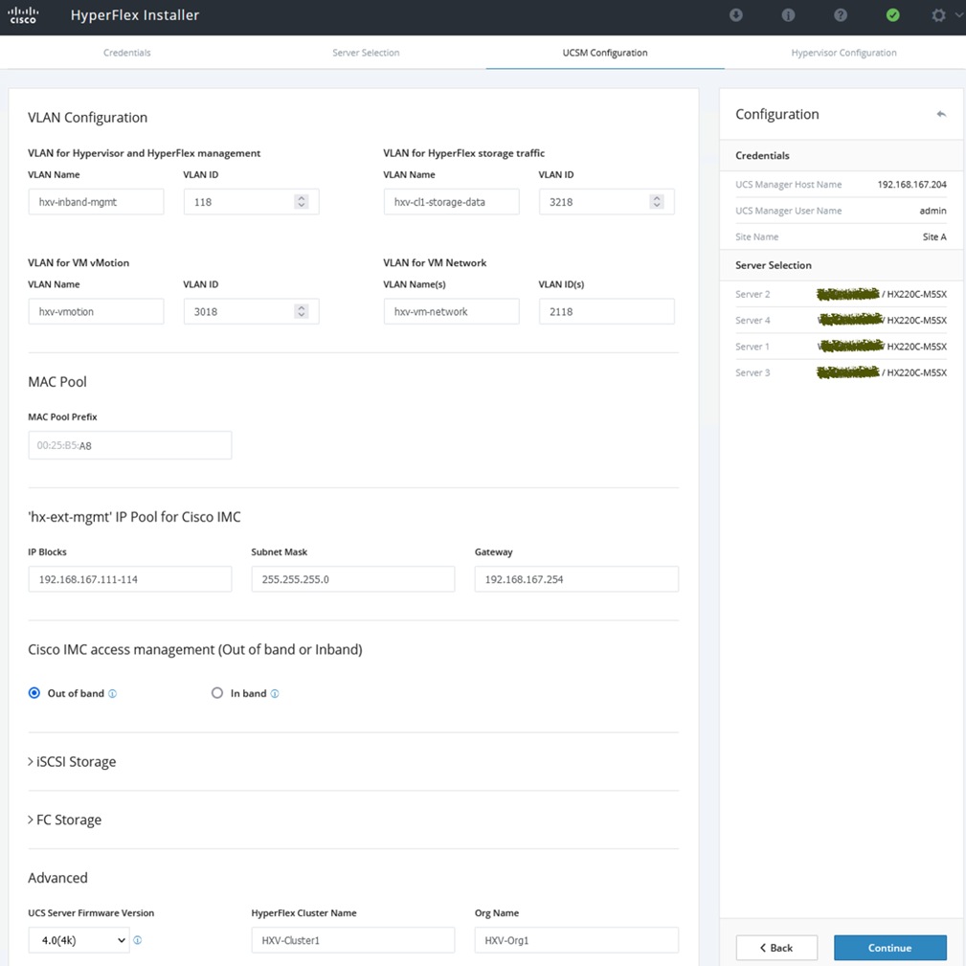Click the Cisco logo icon

click(x=23, y=15)
